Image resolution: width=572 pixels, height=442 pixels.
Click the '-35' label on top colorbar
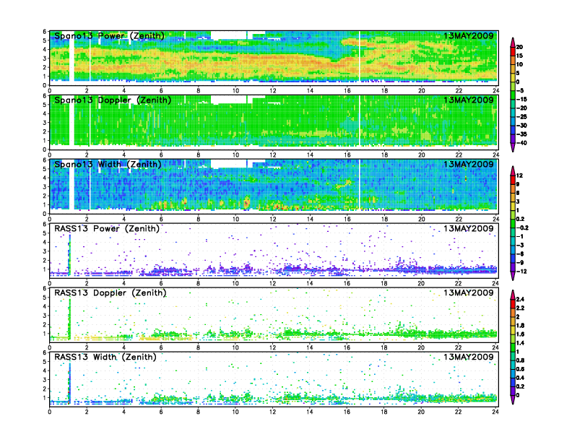pos(521,134)
